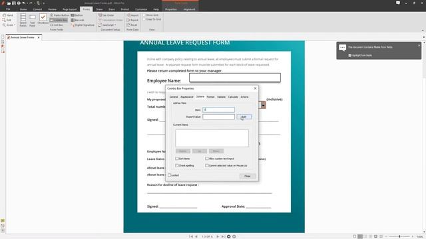This screenshot has width=426, height=239.
Task: Go to the first page
Action: pos(191,236)
